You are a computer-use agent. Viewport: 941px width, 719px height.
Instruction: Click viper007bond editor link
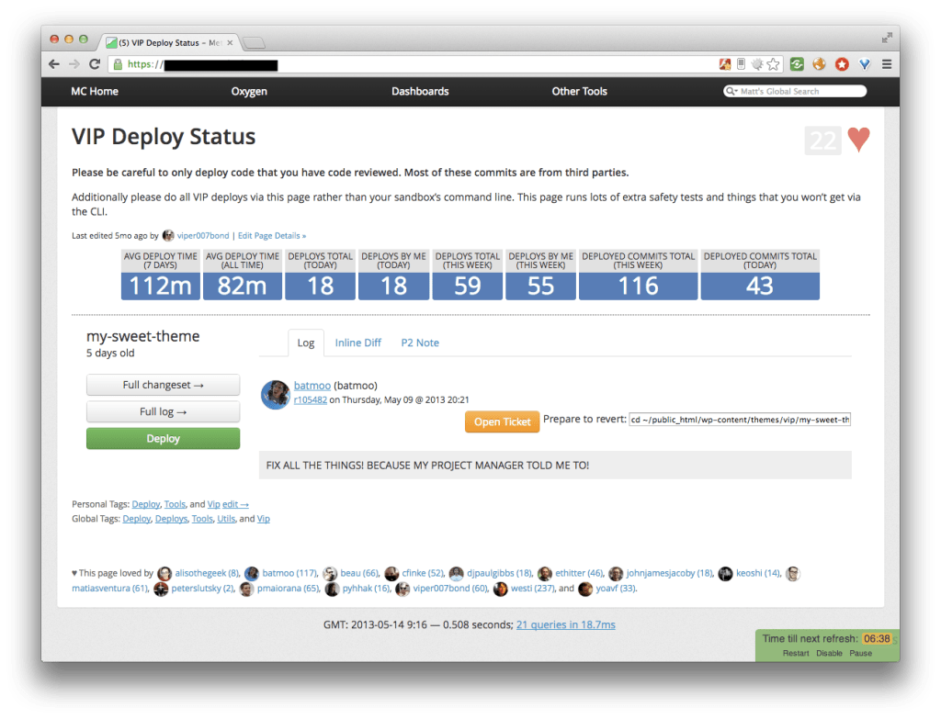tap(203, 236)
